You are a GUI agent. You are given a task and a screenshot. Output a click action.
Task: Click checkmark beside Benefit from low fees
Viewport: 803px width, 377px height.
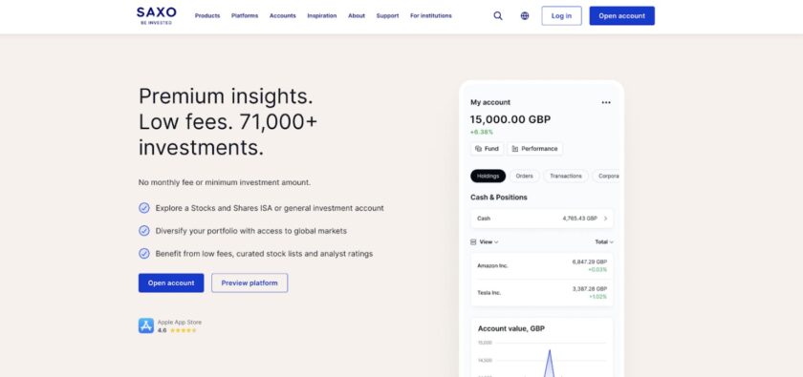point(144,254)
